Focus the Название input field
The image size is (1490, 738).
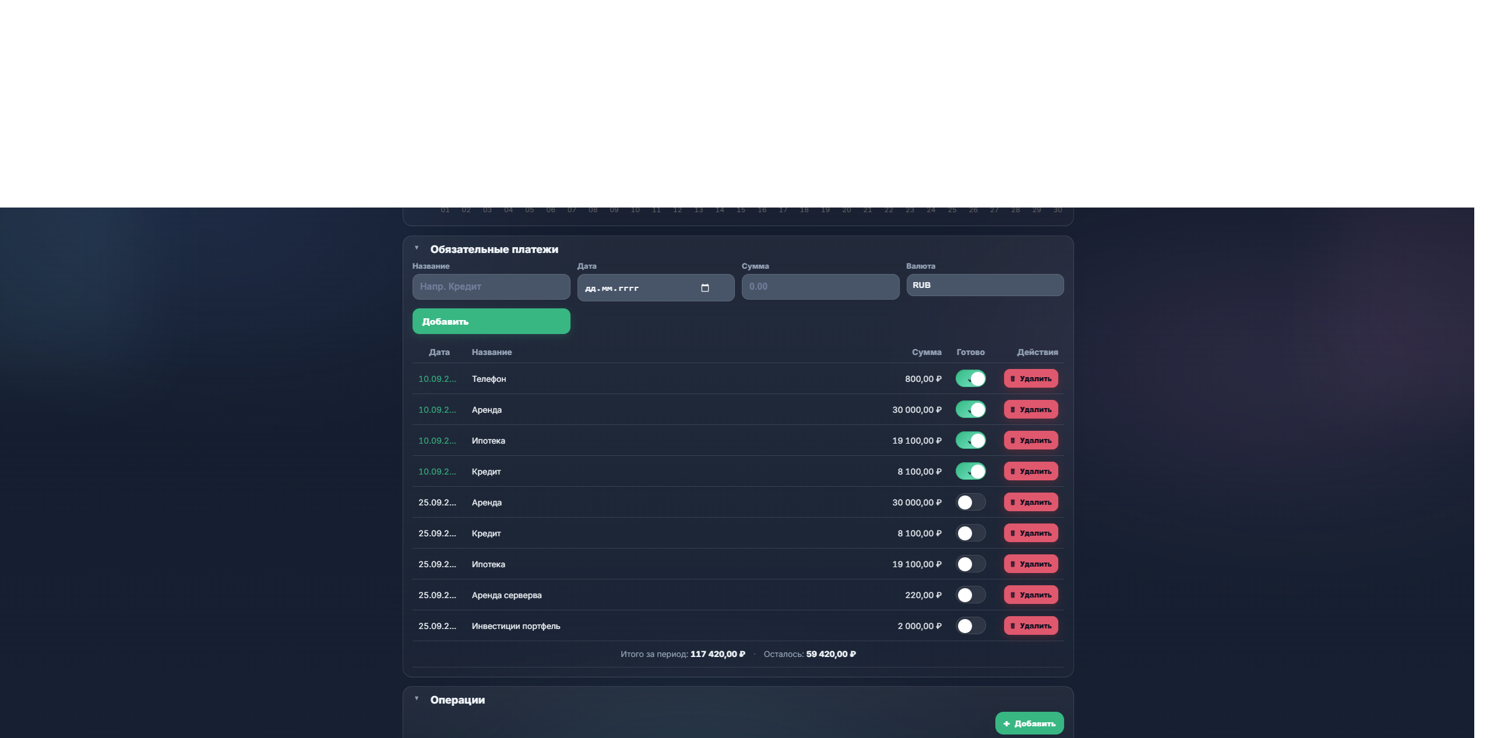coord(491,287)
